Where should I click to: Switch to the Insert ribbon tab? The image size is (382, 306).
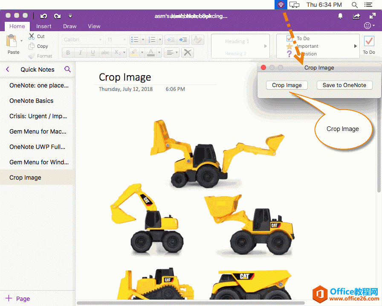pos(44,26)
